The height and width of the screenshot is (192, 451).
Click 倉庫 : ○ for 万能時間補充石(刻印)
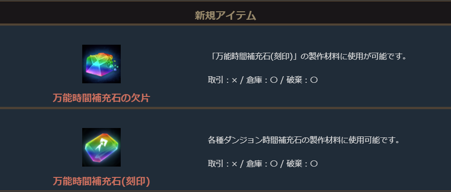262,163
